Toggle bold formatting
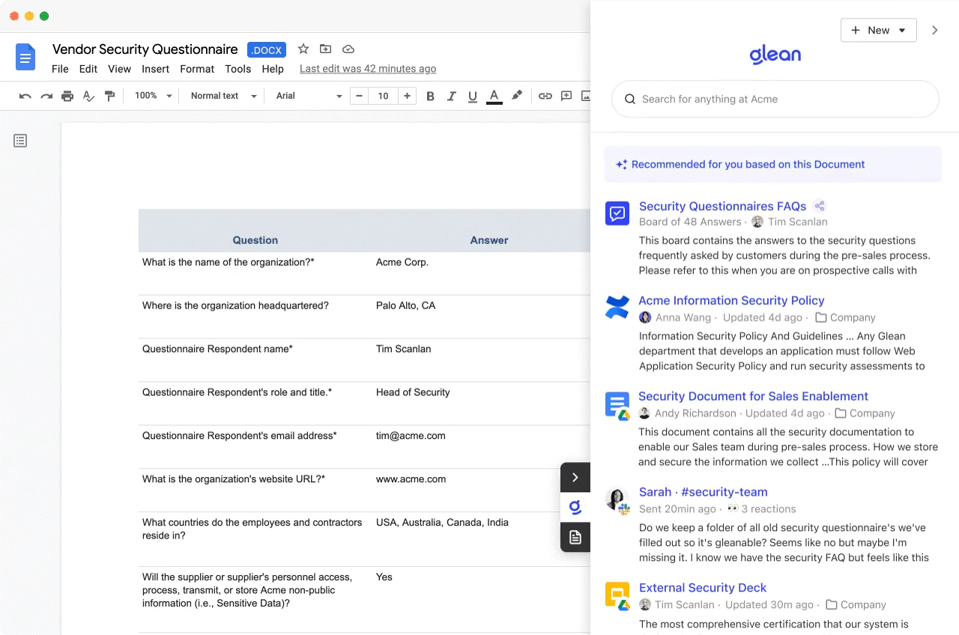959x635 pixels. (430, 96)
